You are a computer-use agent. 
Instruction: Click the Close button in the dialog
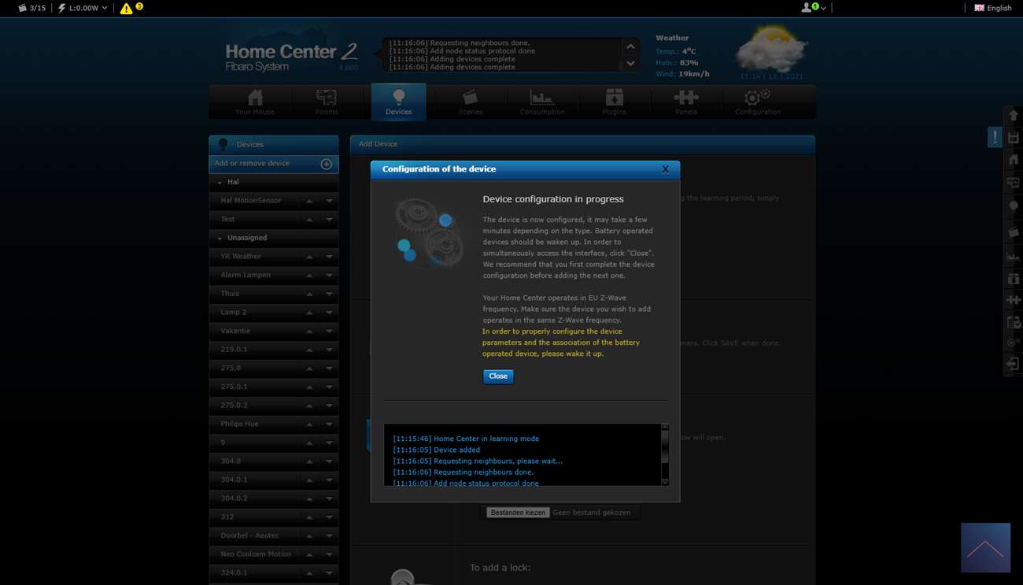pyautogui.click(x=497, y=376)
